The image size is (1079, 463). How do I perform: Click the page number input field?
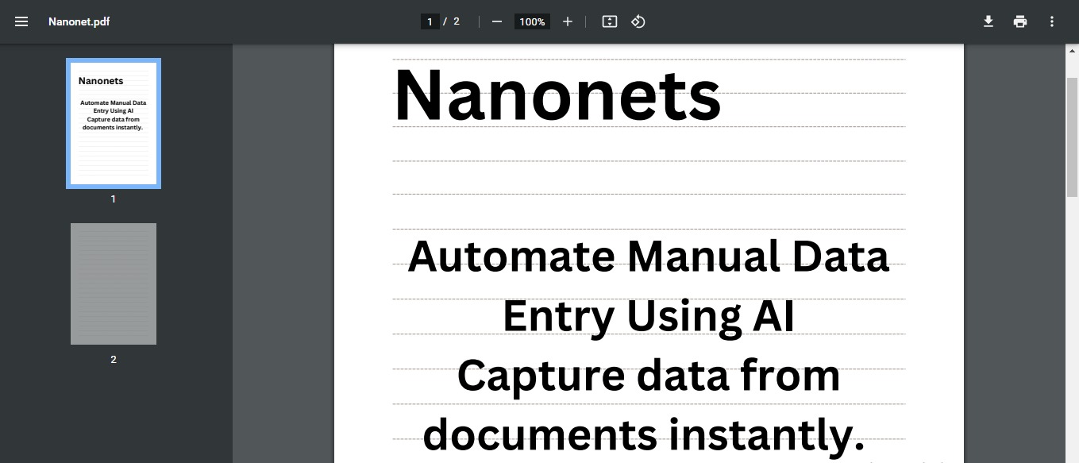[430, 21]
